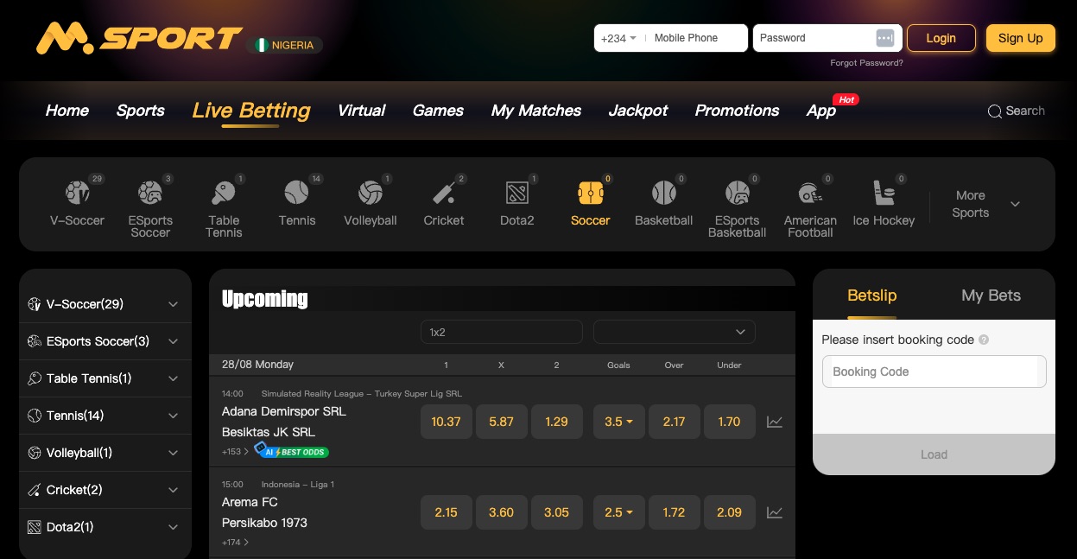Select the ESports Soccer icon
This screenshot has height=559, width=1077.
pos(150,192)
